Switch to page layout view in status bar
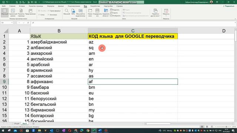 pyautogui.click(x=207, y=127)
